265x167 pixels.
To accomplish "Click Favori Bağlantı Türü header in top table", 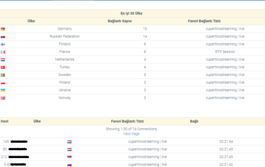I will 204,21.
